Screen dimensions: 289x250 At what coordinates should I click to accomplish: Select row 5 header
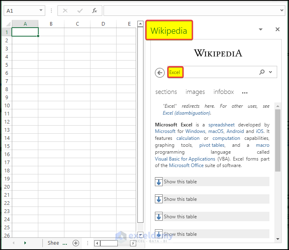(7, 65)
